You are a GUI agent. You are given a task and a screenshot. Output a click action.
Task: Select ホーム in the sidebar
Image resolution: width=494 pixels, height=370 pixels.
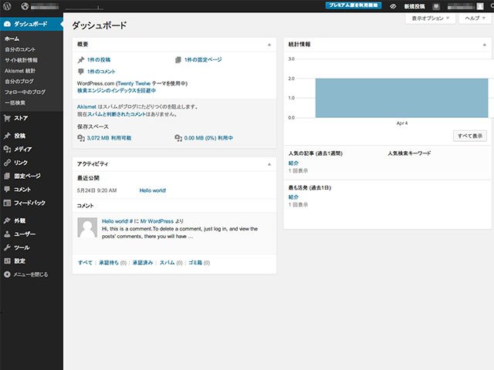(12, 39)
